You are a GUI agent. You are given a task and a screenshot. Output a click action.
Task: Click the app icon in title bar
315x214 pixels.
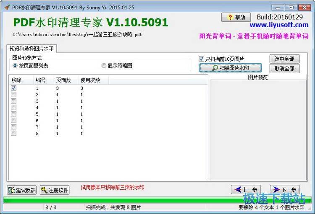click(6, 7)
